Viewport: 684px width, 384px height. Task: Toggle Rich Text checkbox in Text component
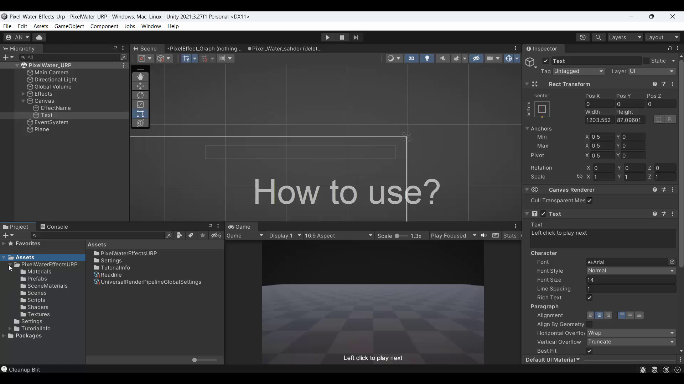click(590, 297)
